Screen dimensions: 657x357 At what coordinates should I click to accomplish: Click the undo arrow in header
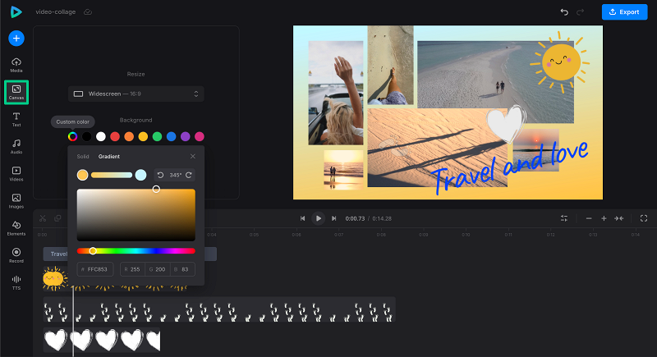coord(564,11)
